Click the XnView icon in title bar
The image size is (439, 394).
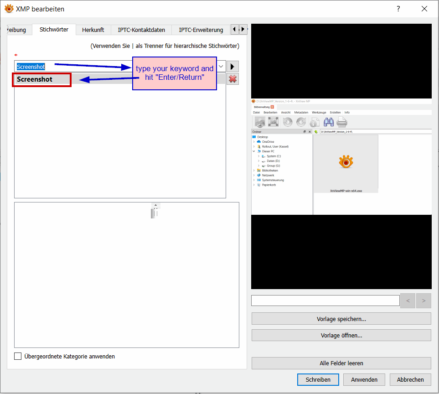click(9, 9)
